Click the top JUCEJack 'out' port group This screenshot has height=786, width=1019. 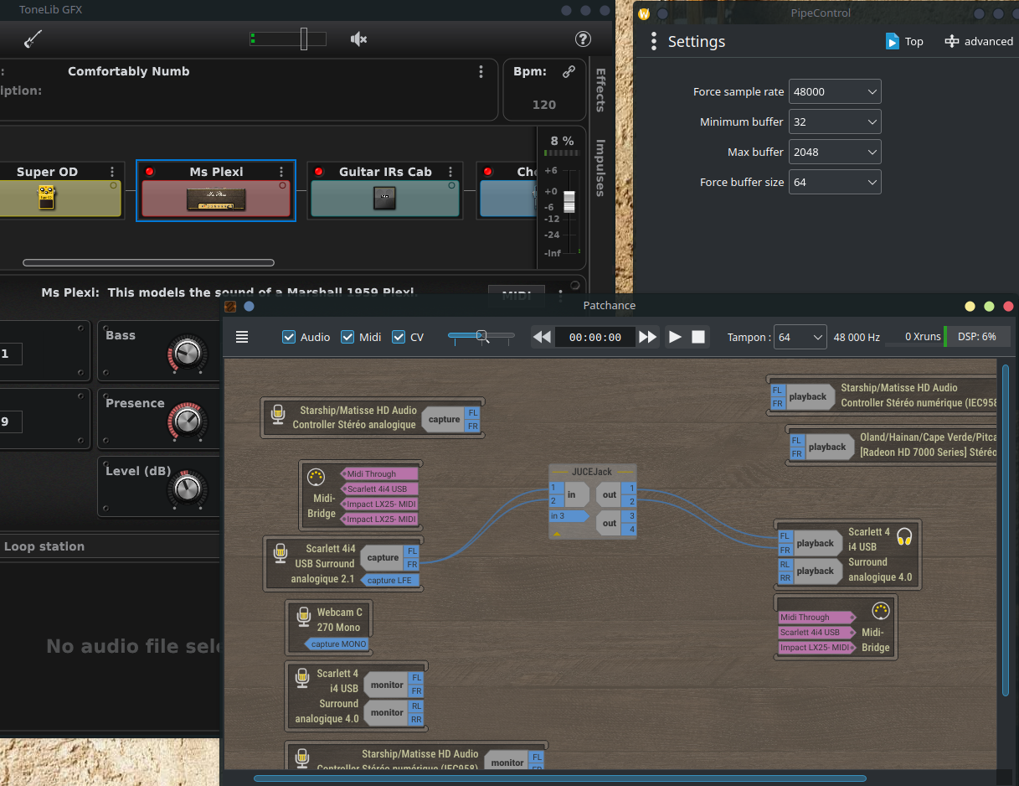tap(610, 494)
